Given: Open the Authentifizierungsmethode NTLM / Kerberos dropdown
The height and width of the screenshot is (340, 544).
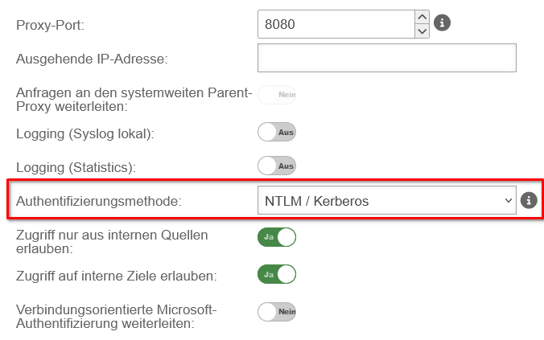Looking at the screenshot, I should point(386,201).
